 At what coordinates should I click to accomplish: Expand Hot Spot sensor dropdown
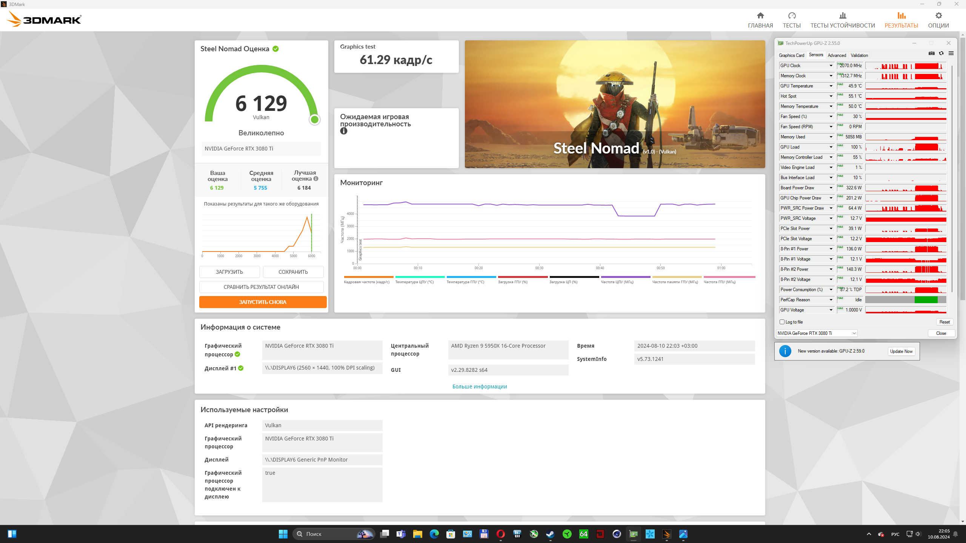(x=831, y=96)
